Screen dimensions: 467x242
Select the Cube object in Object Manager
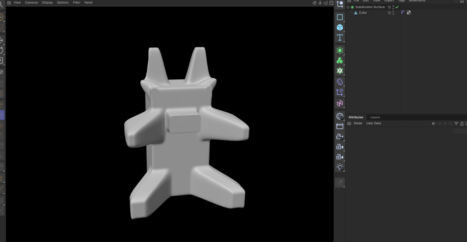(x=363, y=12)
